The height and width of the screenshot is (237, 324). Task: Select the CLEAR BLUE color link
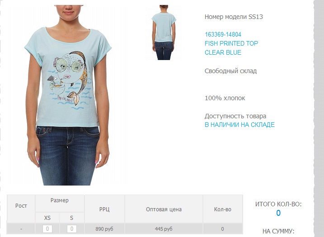(223, 52)
